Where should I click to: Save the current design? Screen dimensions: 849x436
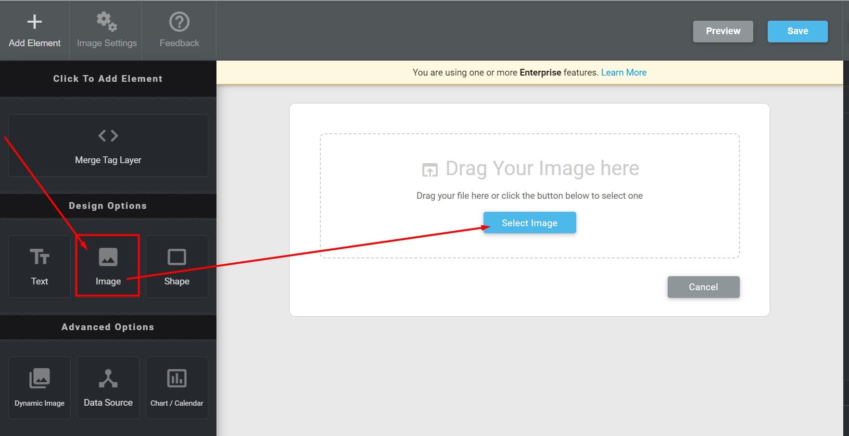797,31
